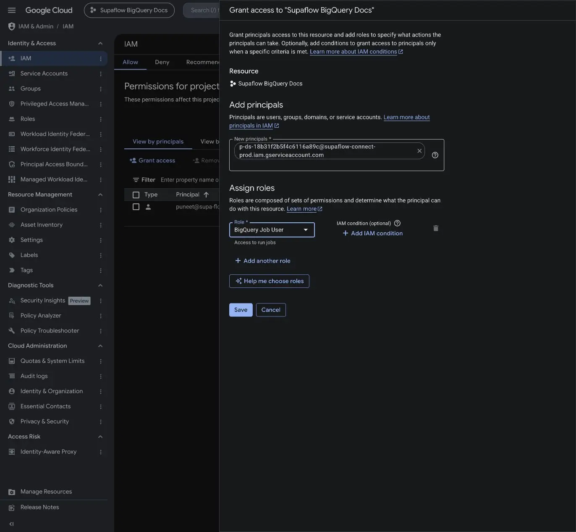Open Security Insights in the sidebar
Screen dimensions: 576x532
tap(43, 300)
